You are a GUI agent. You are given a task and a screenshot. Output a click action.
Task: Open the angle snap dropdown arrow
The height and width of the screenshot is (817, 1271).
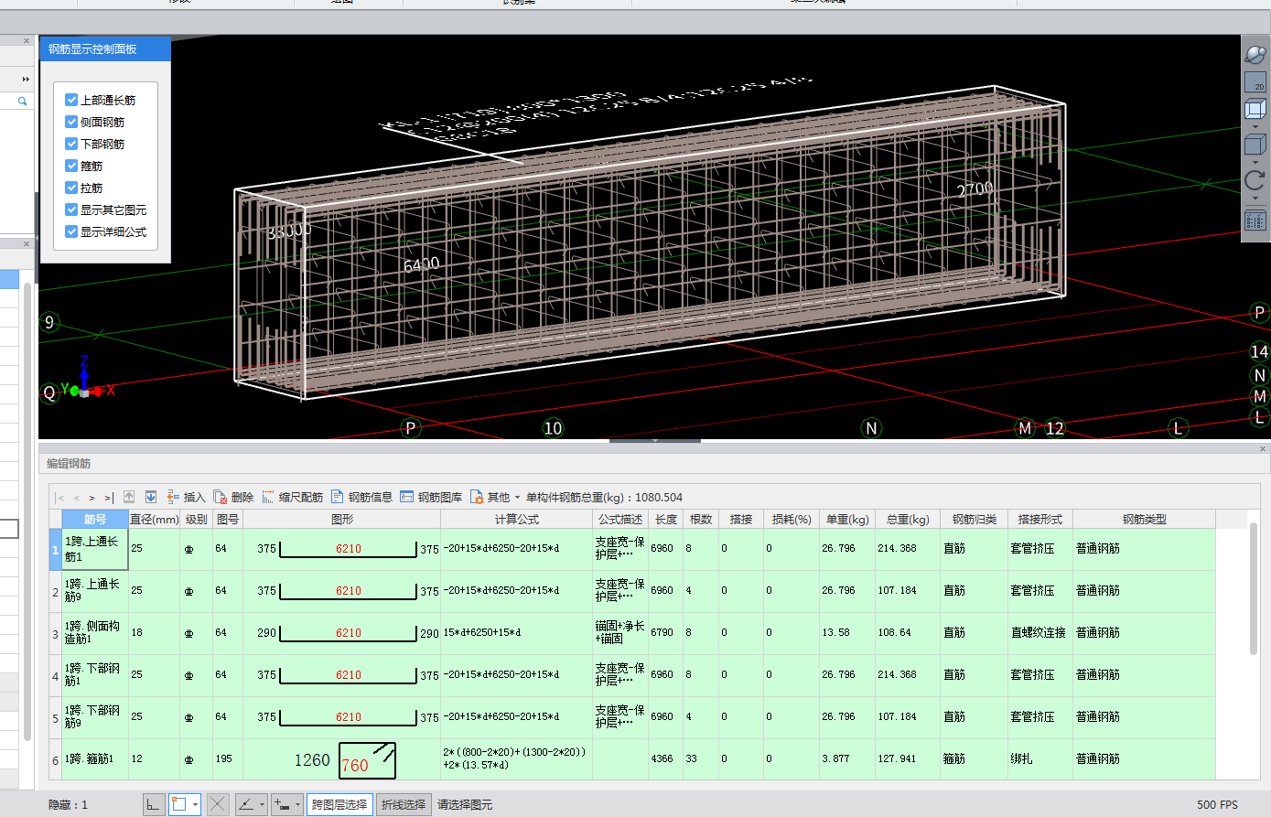pos(262,804)
